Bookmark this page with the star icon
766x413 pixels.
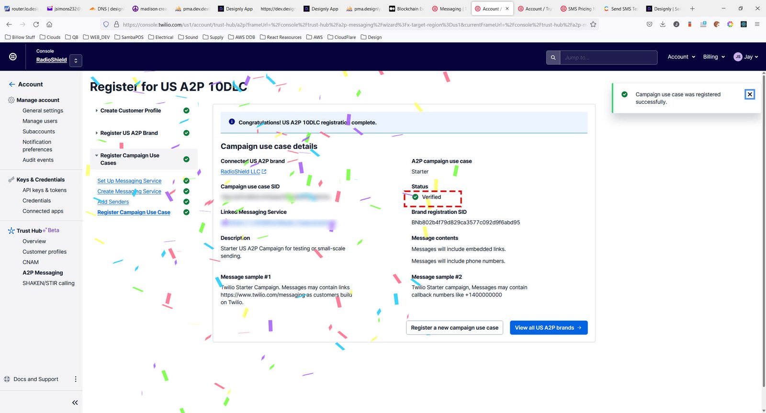click(593, 24)
